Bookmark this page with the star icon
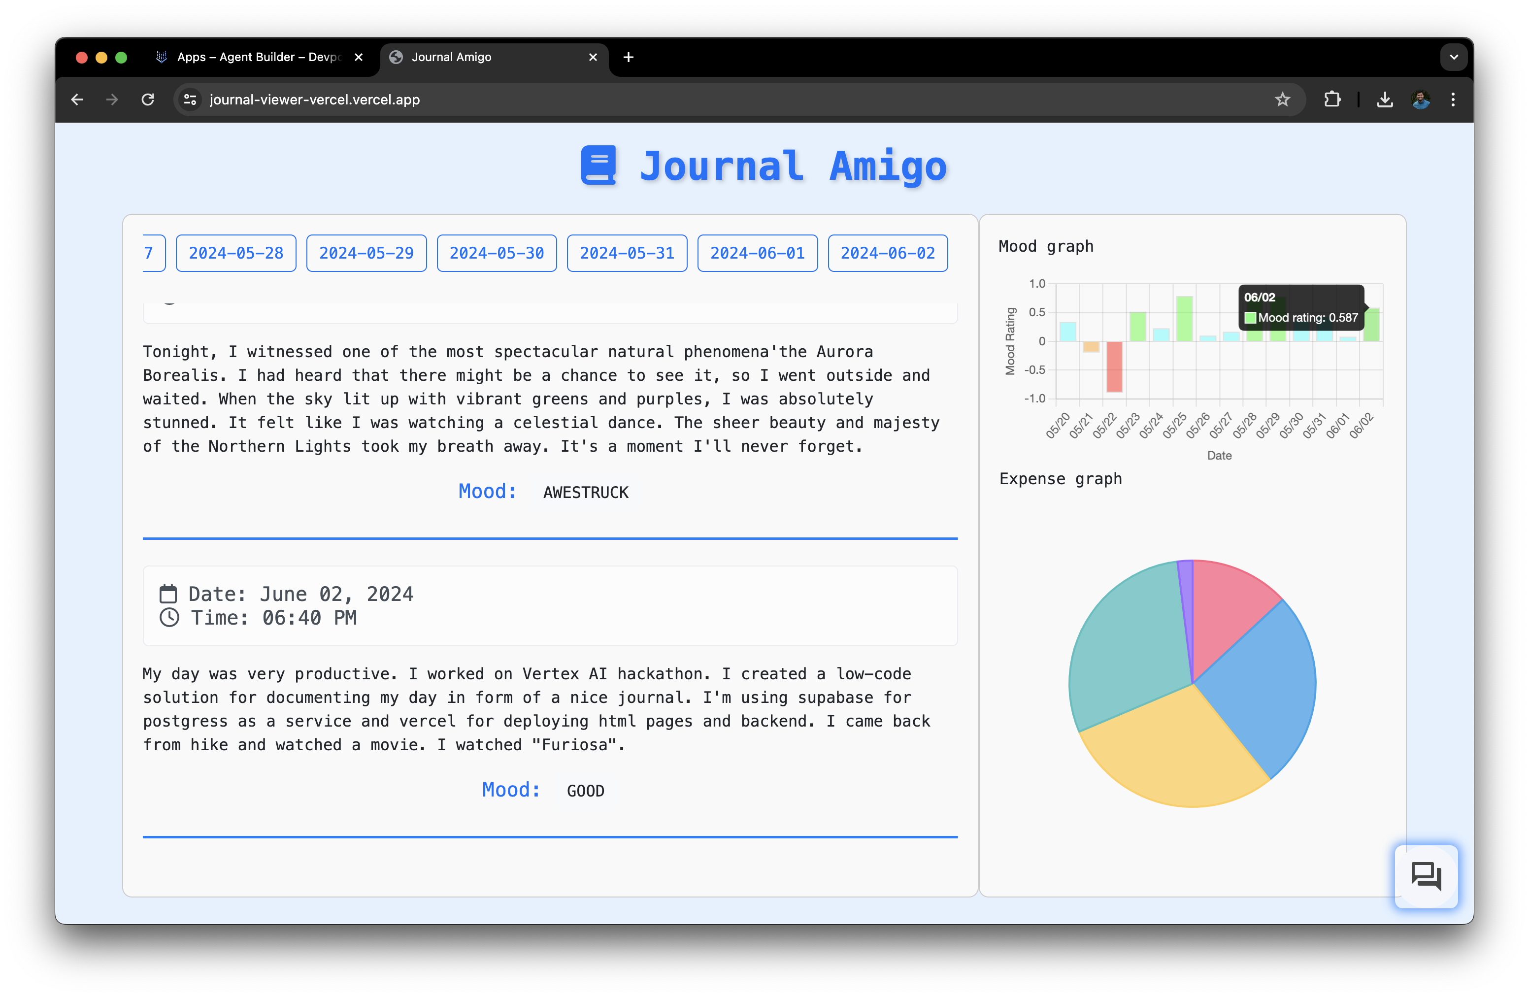This screenshot has height=997, width=1529. point(1282,100)
